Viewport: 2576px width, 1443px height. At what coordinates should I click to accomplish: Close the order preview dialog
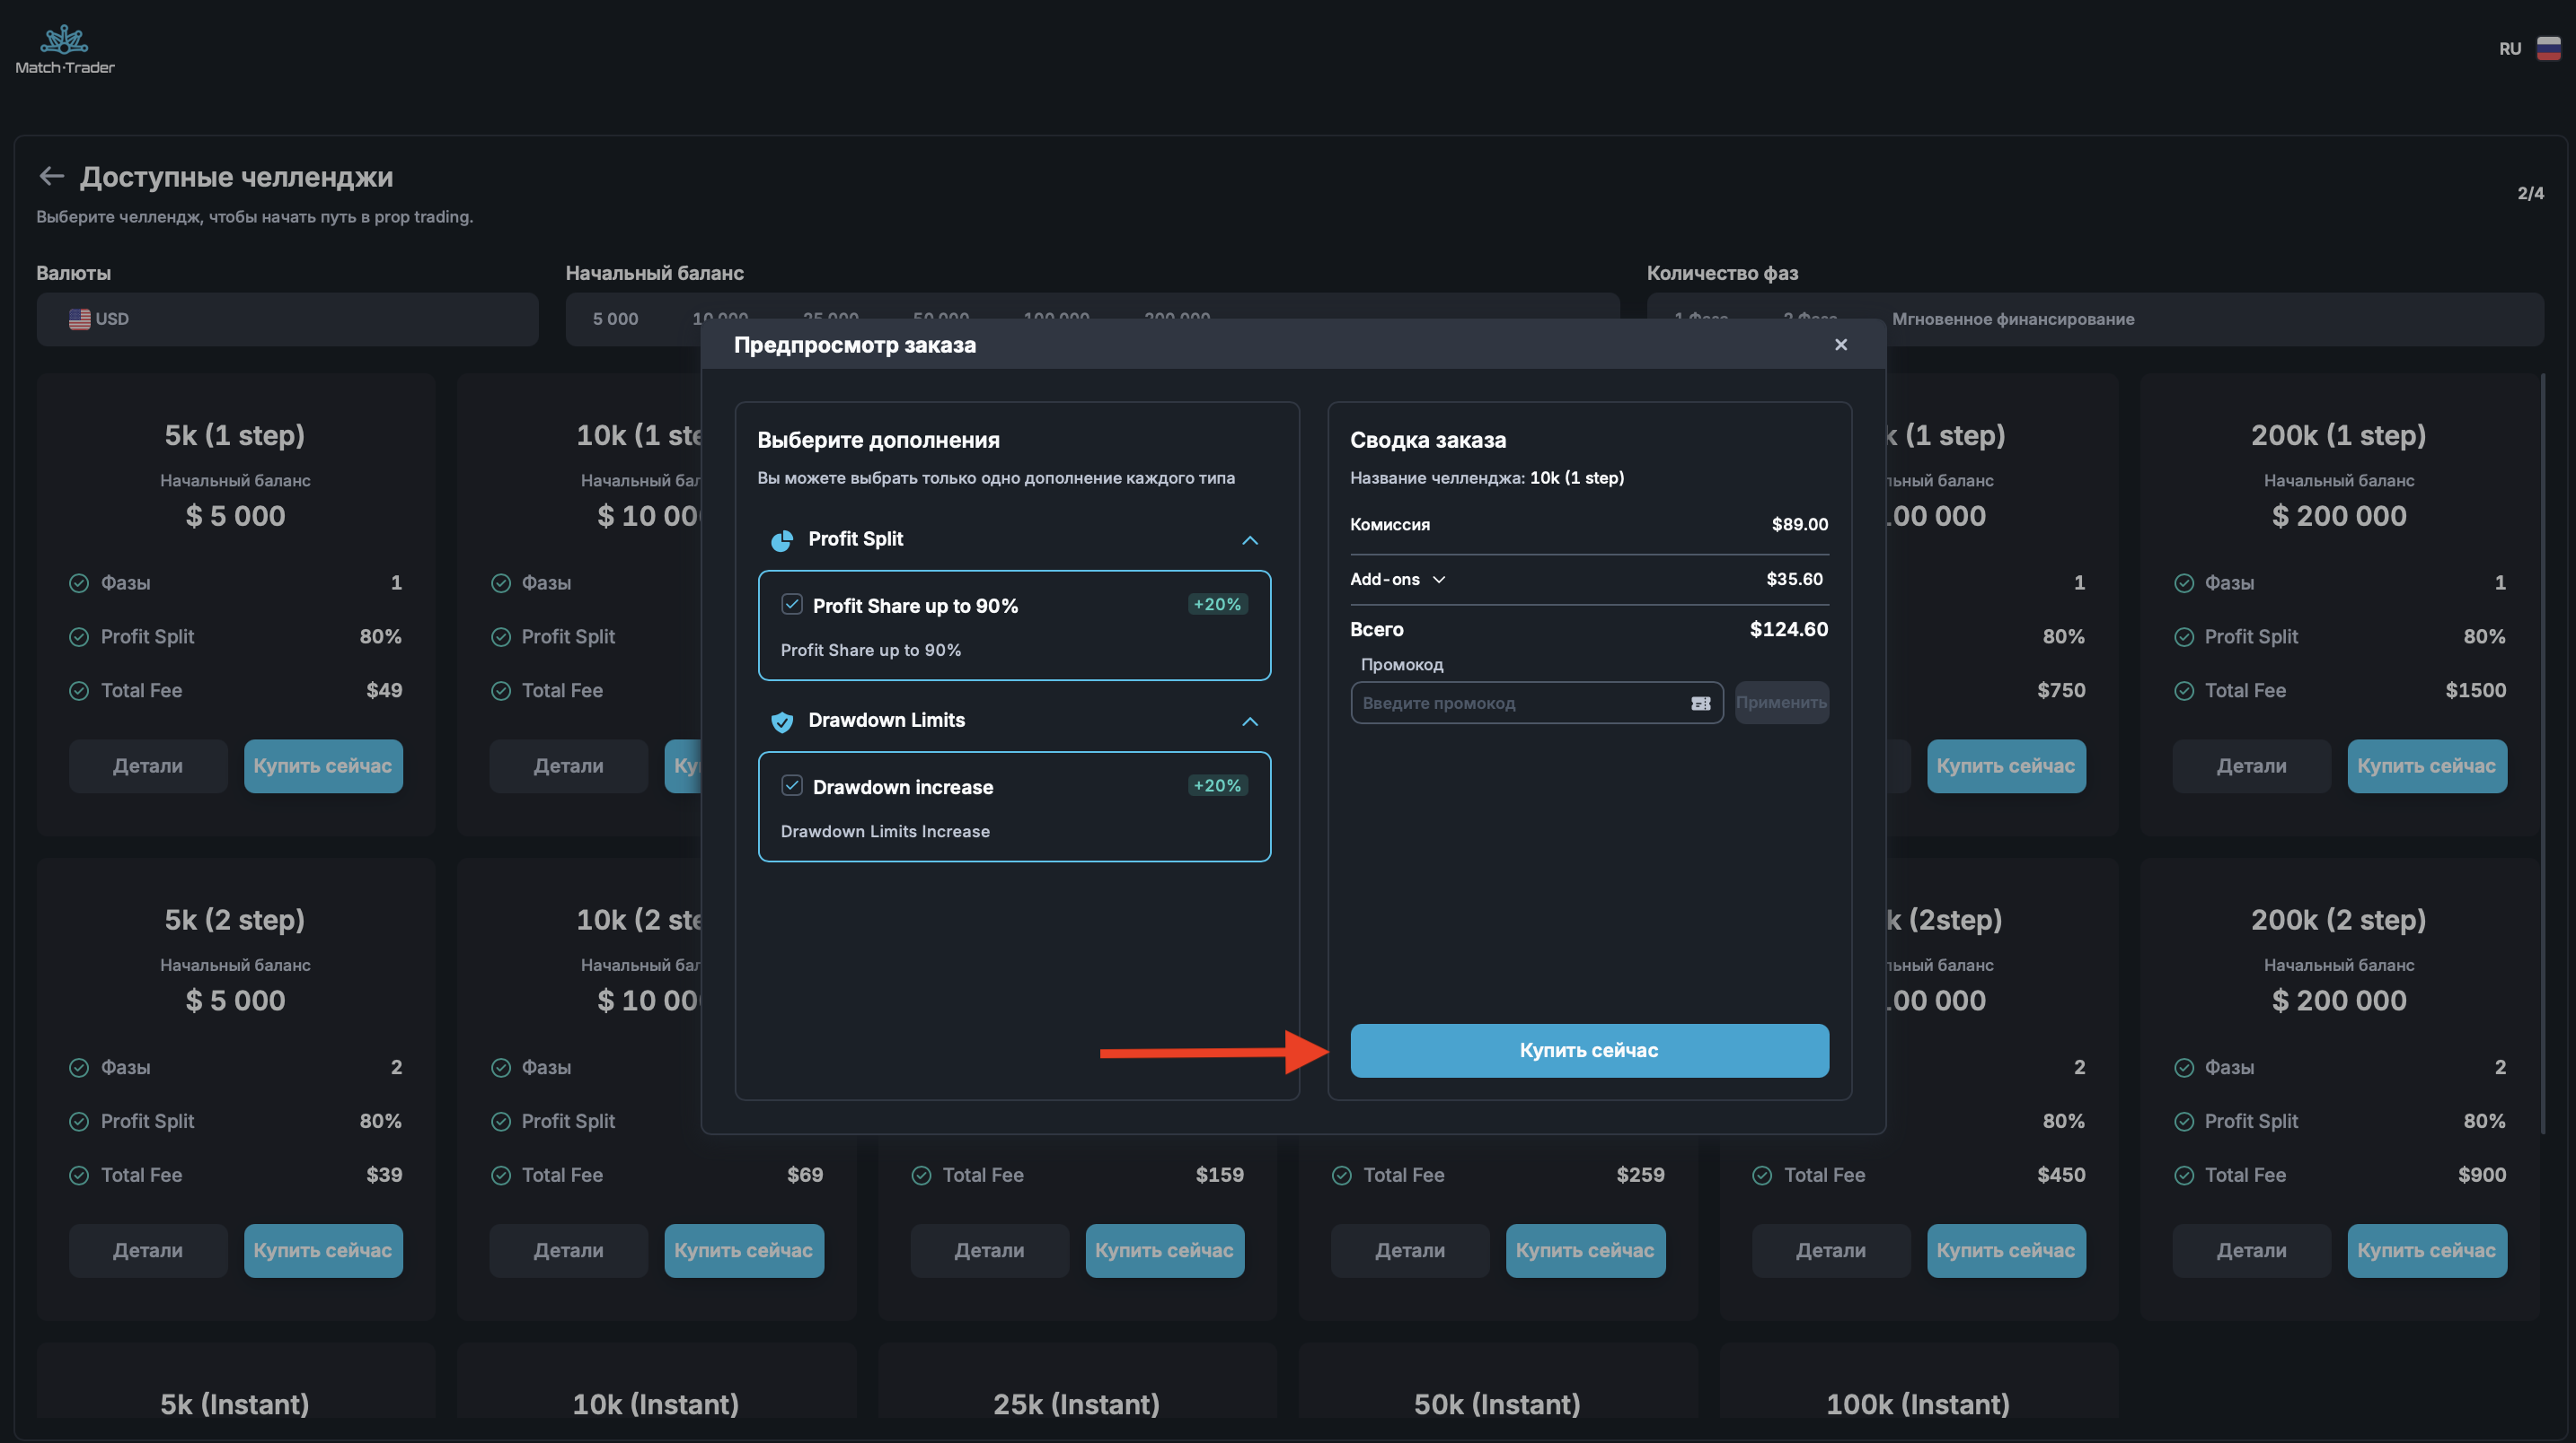click(1840, 345)
